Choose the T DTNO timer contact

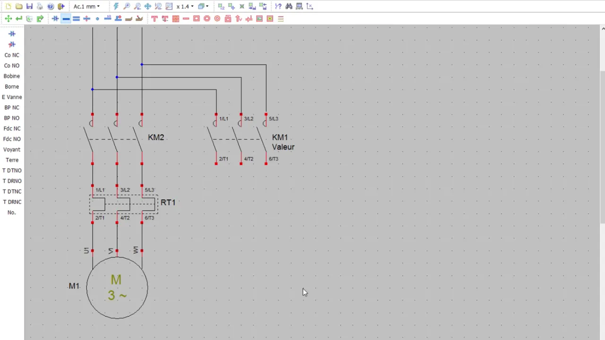[12, 170]
